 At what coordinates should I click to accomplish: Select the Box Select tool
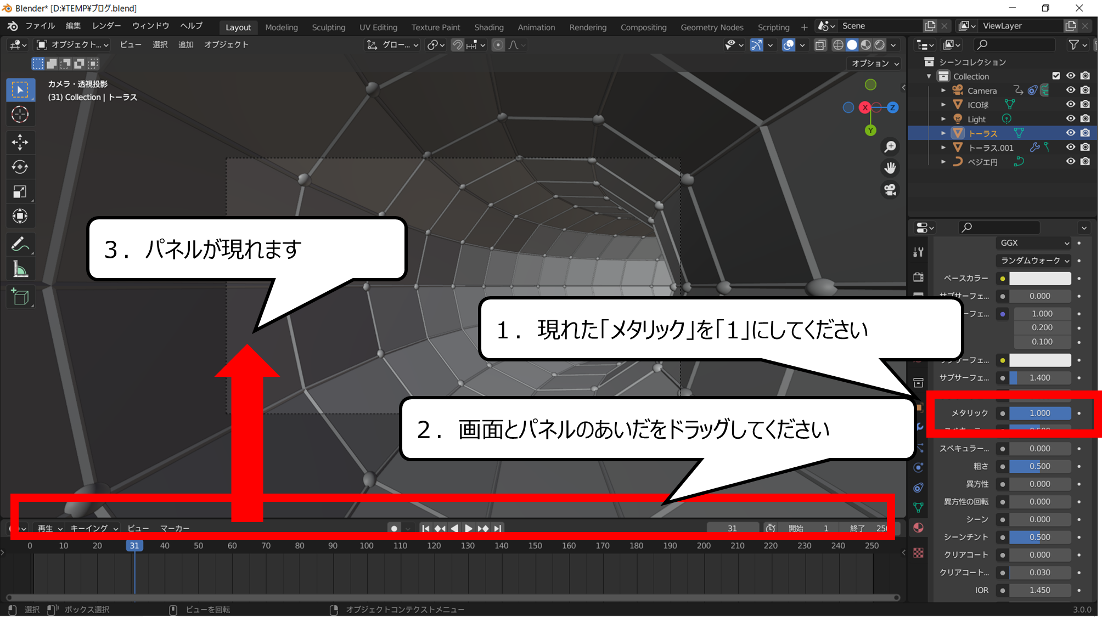(x=20, y=90)
